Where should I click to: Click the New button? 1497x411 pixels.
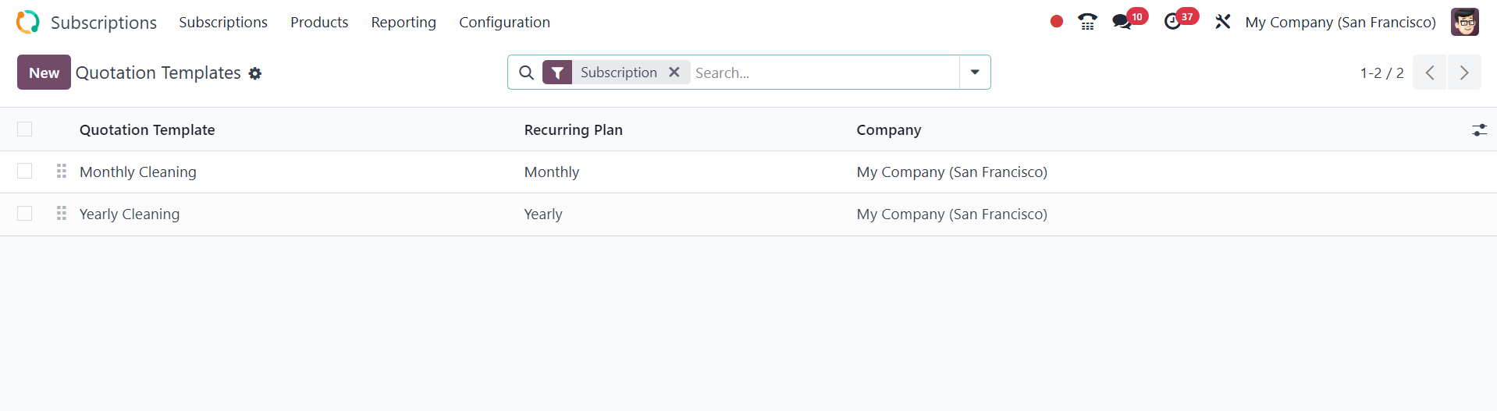coord(44,73)
